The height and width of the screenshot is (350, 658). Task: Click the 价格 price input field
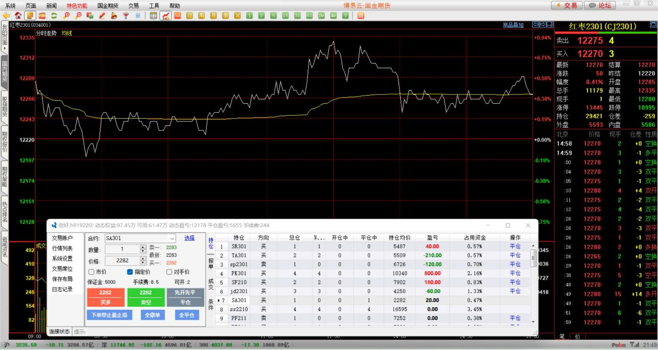click(x=122, y=261)
